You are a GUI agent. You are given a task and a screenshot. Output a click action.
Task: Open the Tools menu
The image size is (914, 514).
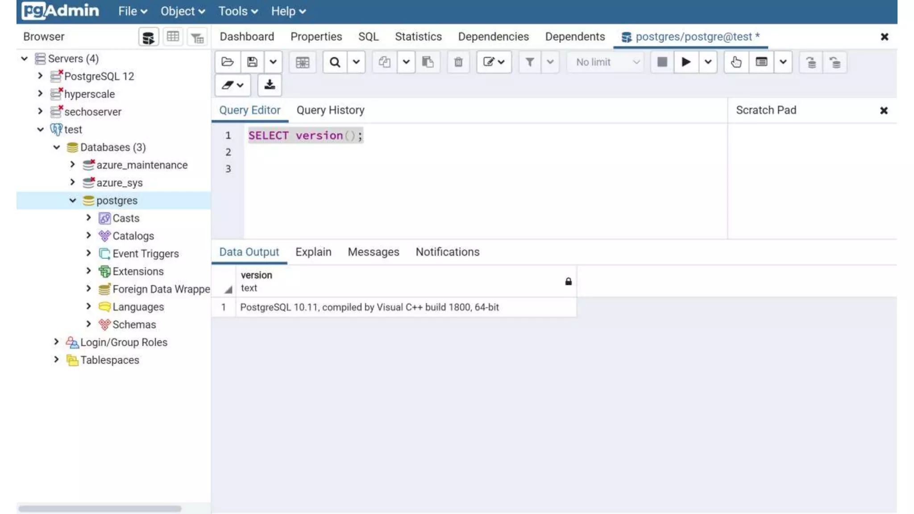click(238, 11)
